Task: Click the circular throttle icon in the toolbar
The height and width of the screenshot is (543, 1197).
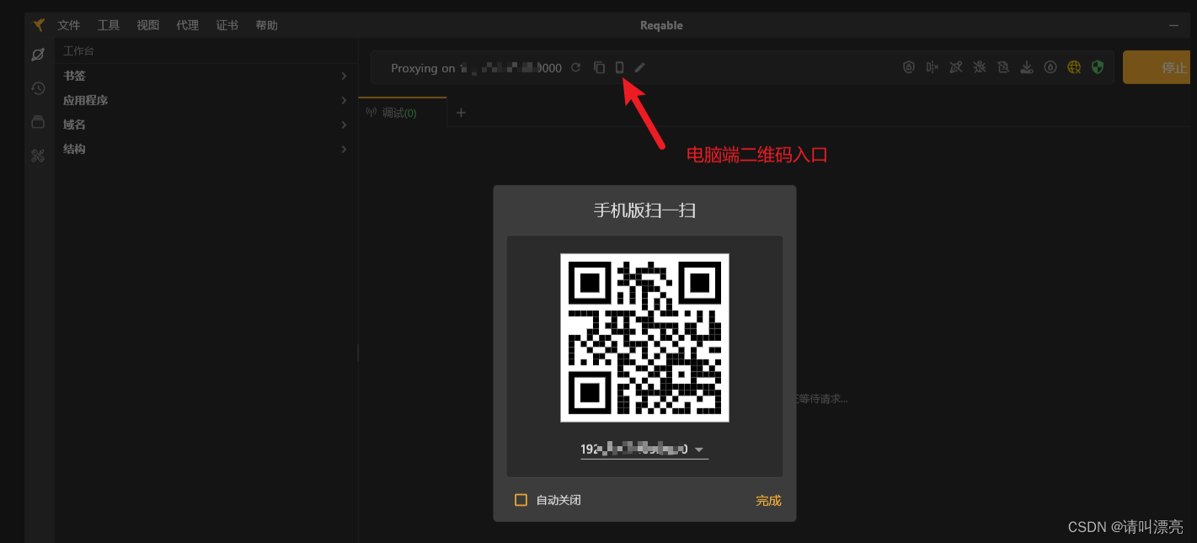Action: (1050, 67)
